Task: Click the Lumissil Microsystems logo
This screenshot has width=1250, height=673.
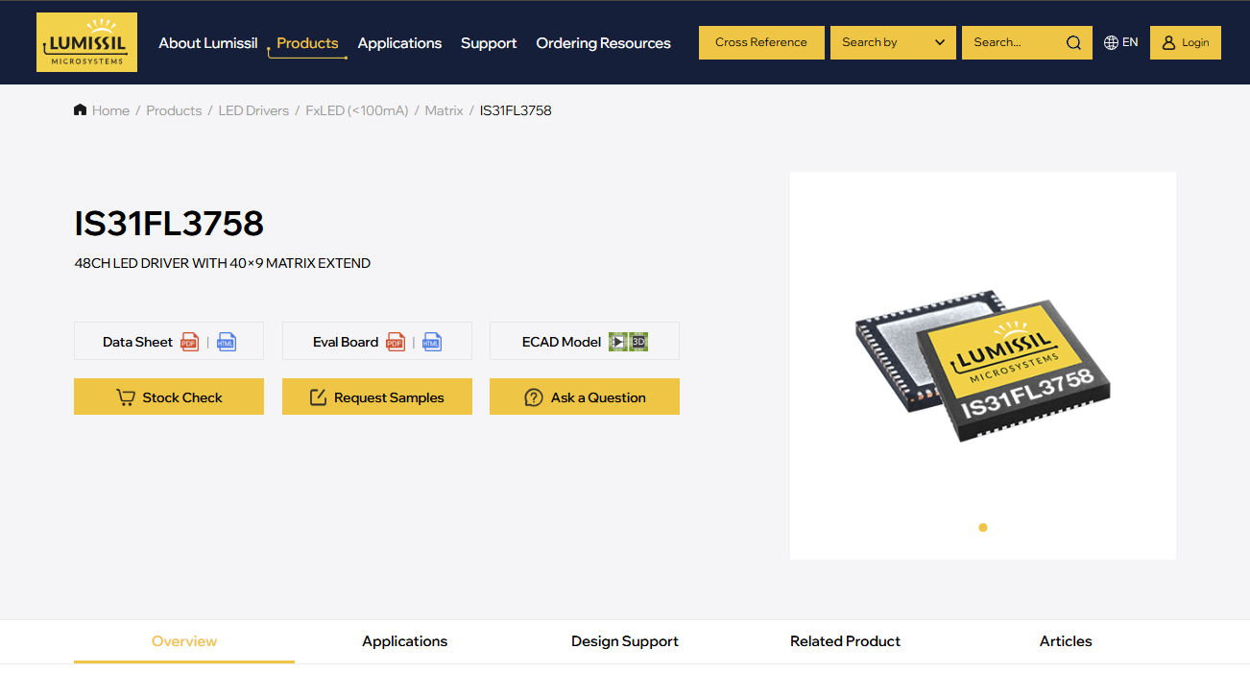Action: (86, 42)
